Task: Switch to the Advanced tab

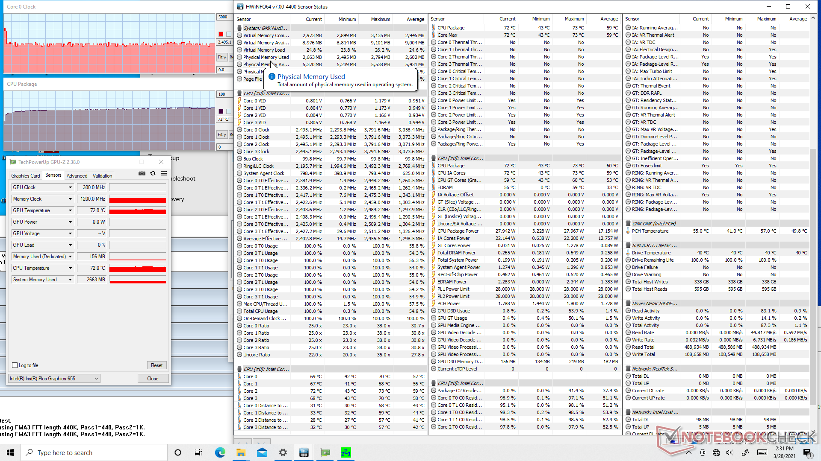Action: point(77,176)
